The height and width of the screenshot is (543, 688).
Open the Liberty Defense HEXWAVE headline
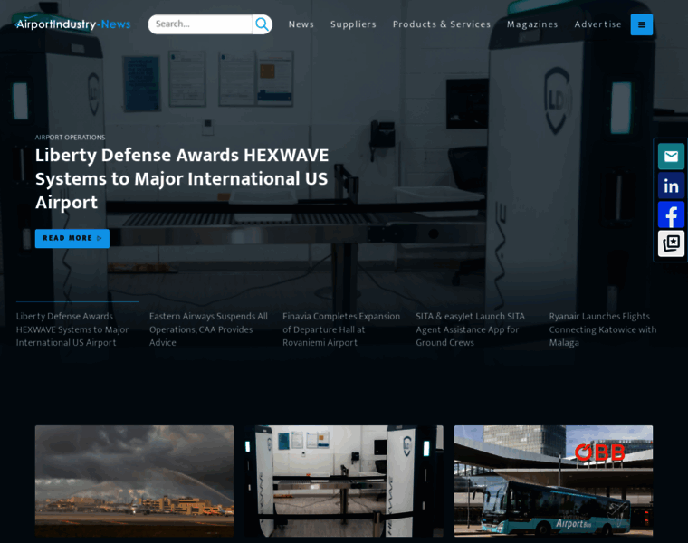182,178
